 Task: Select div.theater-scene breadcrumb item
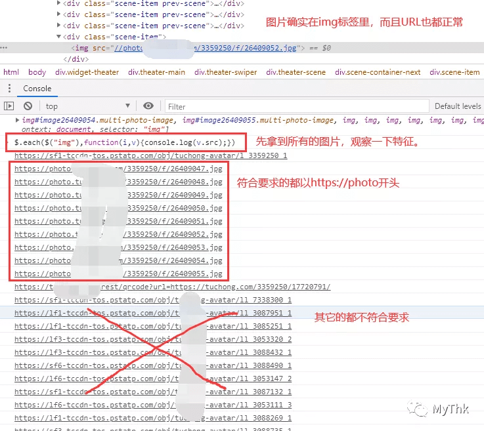click(296, 72)
